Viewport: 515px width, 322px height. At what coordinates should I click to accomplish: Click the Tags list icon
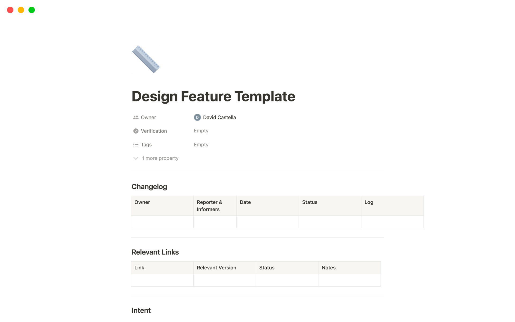coord(136,145)
